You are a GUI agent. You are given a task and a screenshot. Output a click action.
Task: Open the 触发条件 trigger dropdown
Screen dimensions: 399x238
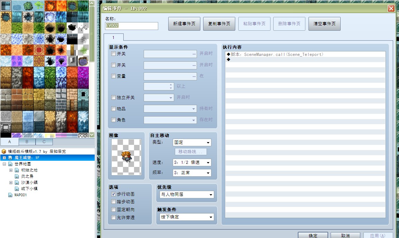pos(187,217)
